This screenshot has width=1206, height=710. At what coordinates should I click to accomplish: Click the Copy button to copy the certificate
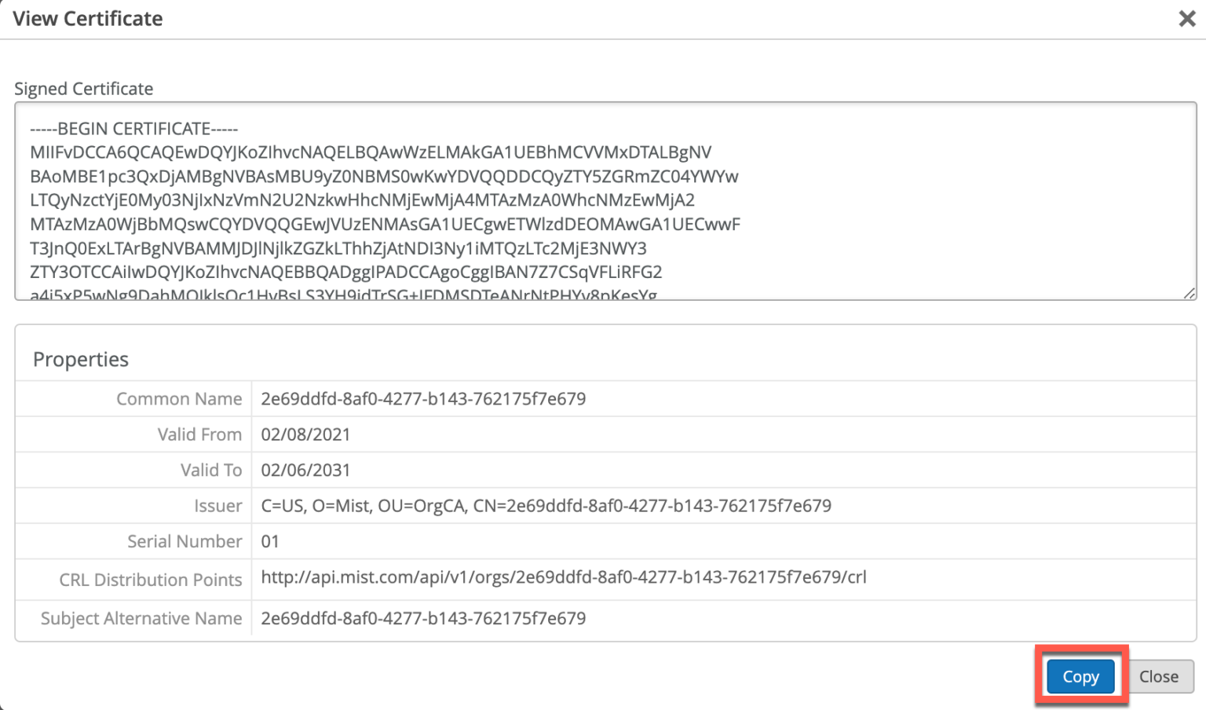(1080, 676)
